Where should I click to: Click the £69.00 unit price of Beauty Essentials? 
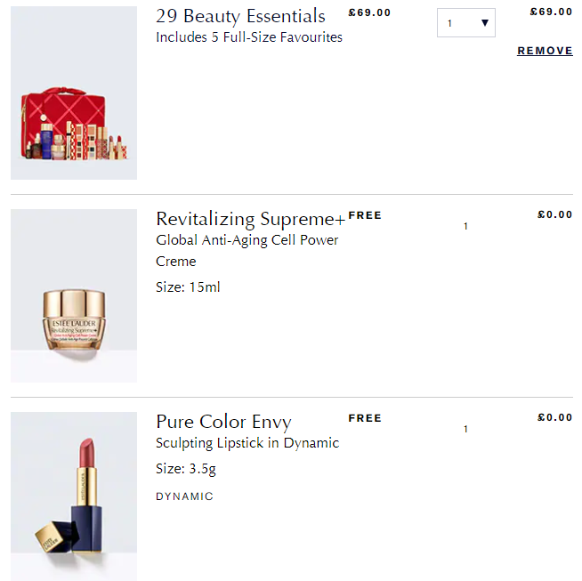point(369,12)
